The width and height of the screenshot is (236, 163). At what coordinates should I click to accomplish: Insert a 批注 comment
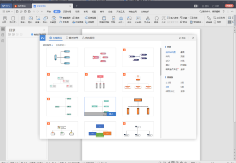(x=129, y=20)
